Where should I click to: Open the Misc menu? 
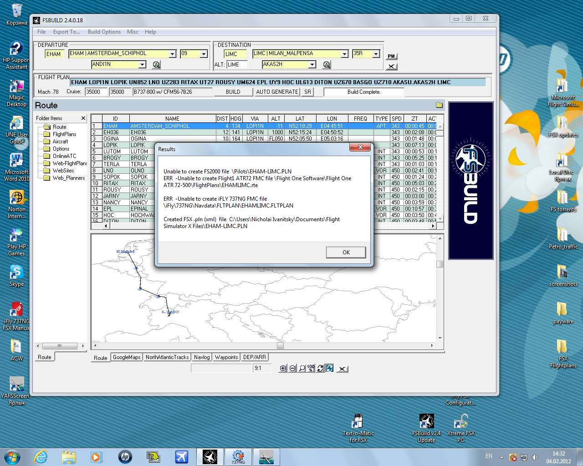pos(133,32)
